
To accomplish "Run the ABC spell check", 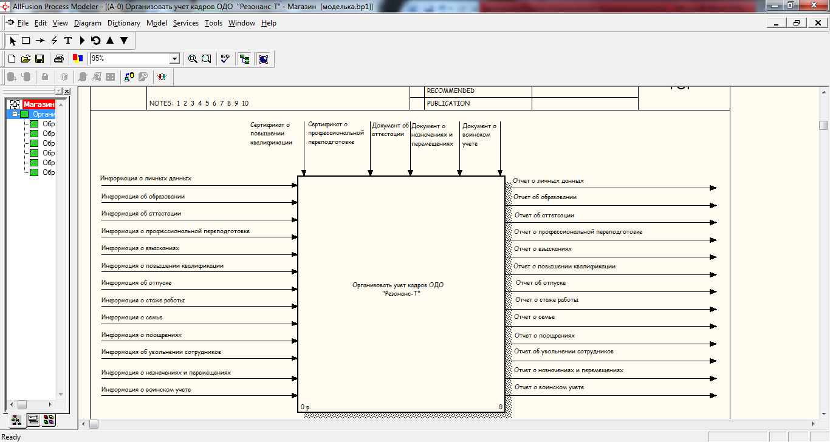I will (225, 59).
